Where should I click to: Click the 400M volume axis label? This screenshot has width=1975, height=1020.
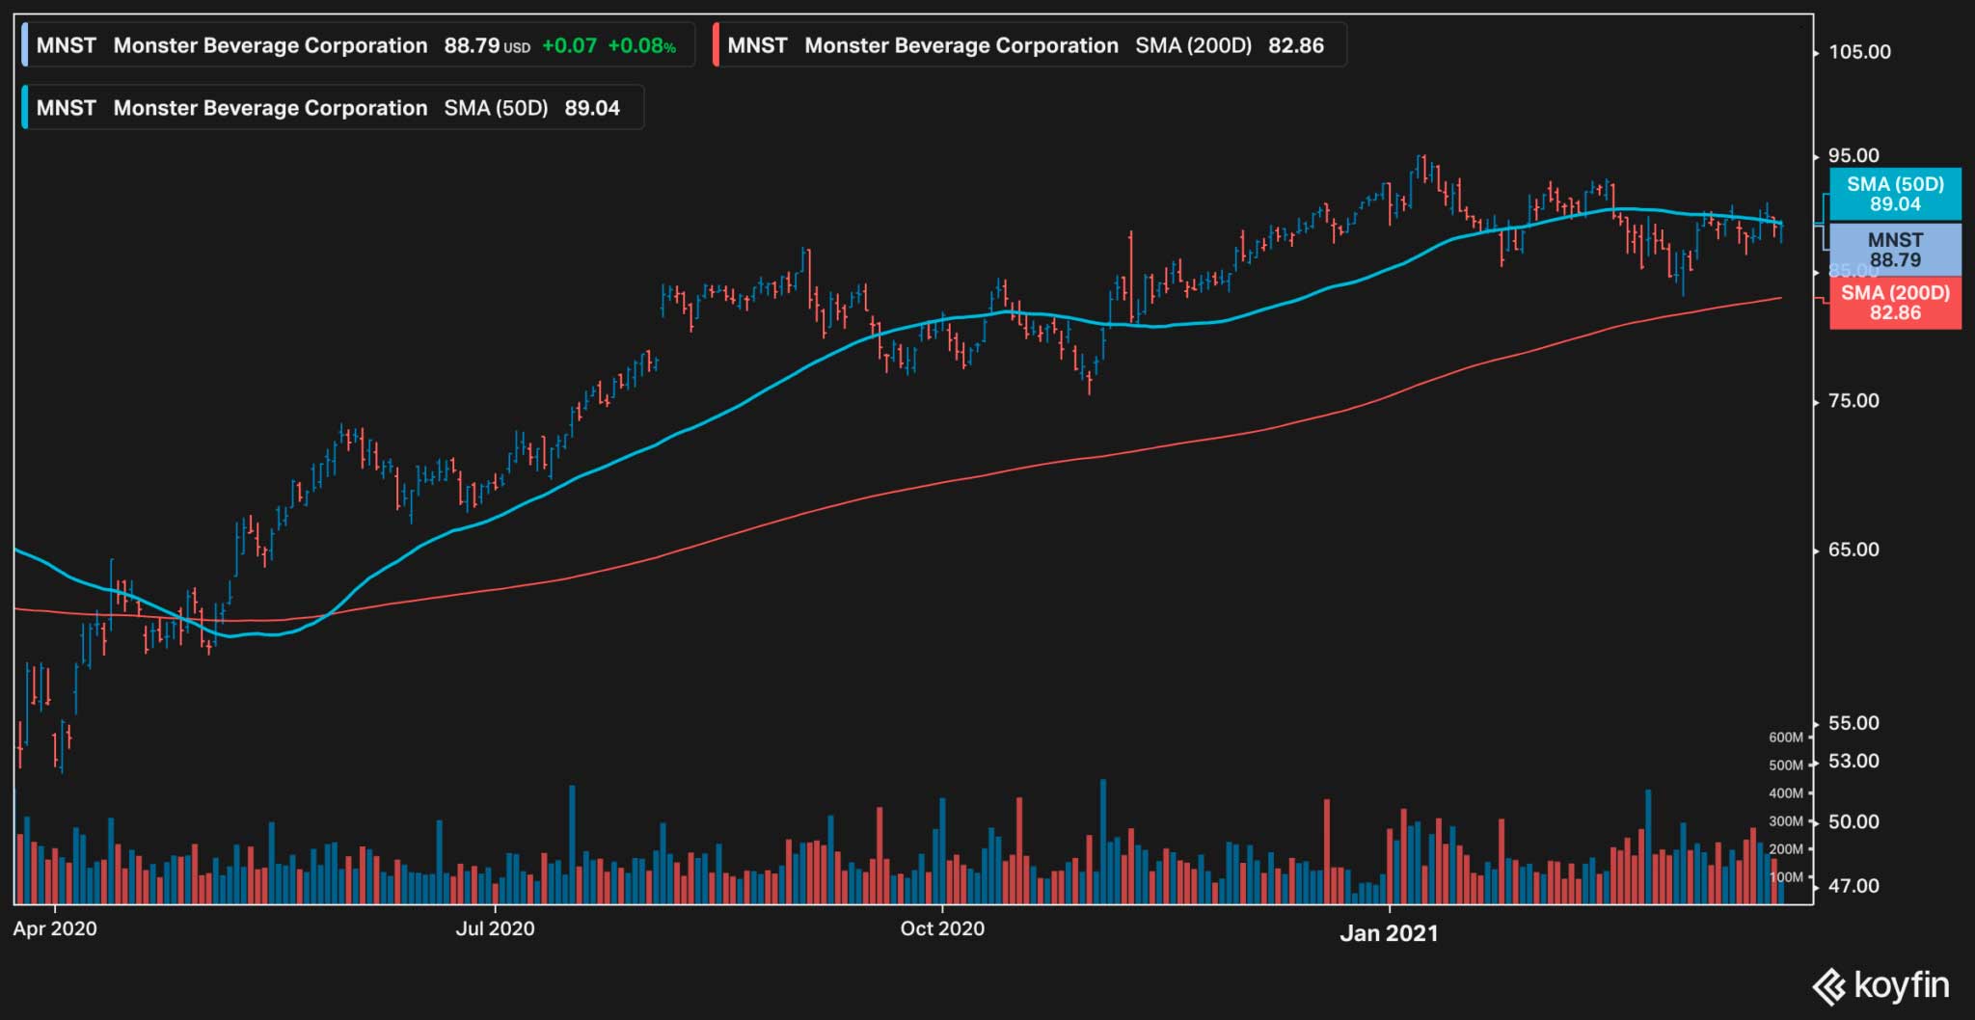point(1786,793)
